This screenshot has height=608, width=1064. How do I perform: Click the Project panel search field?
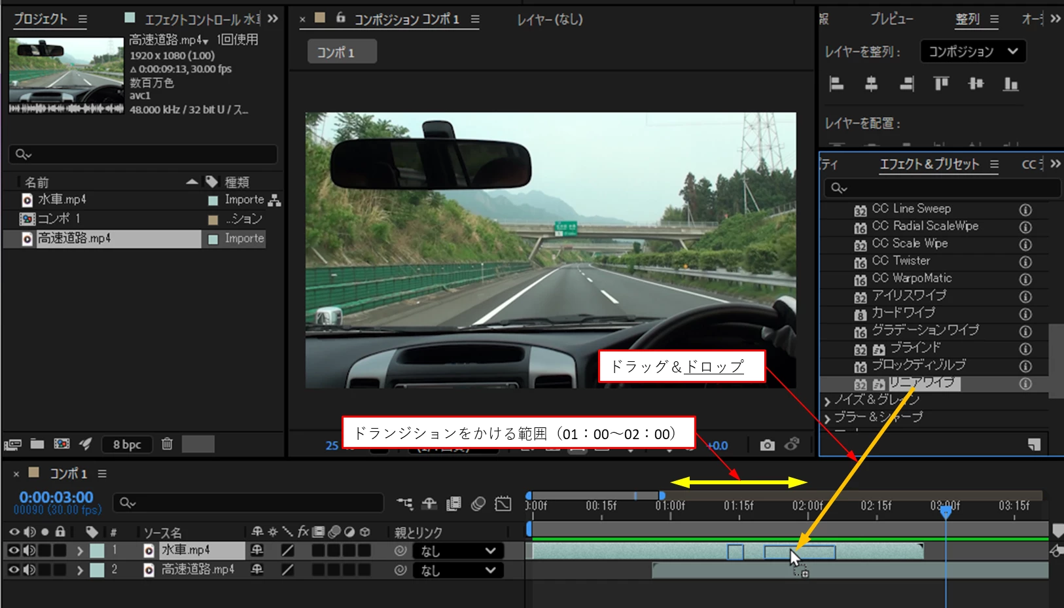143,154
